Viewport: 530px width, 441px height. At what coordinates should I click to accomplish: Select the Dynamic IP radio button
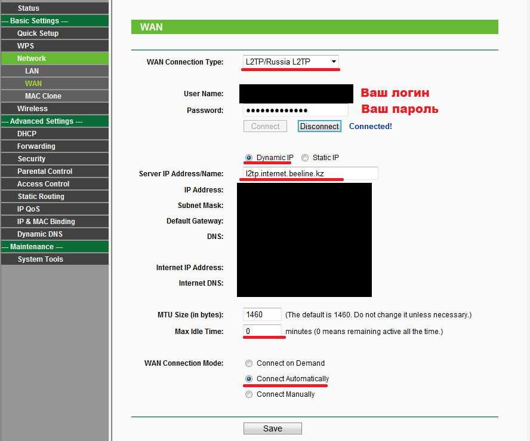tap(249, 158)
